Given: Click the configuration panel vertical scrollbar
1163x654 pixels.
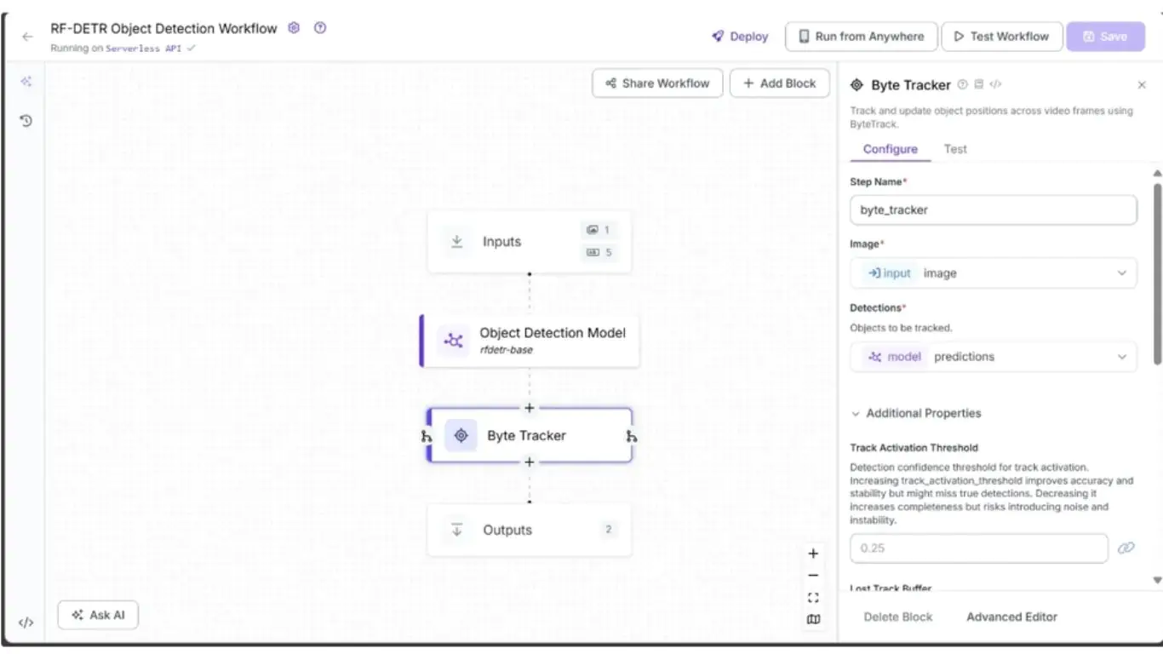Looking at the screenshot, I should pos(1157,272).
